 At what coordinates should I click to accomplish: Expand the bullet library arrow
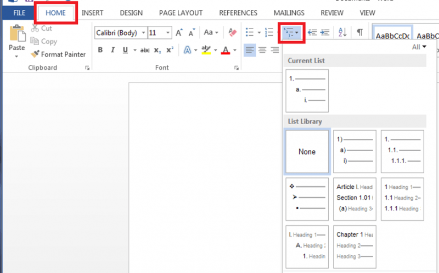point(259,33)
